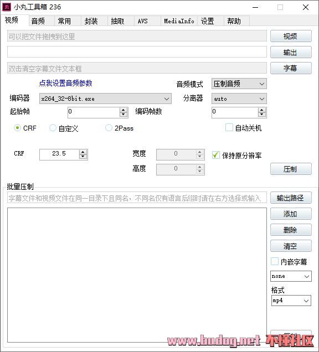Click the output path text field
The width and height of the screenshot is (319, 352).
[x=137, y=52]
